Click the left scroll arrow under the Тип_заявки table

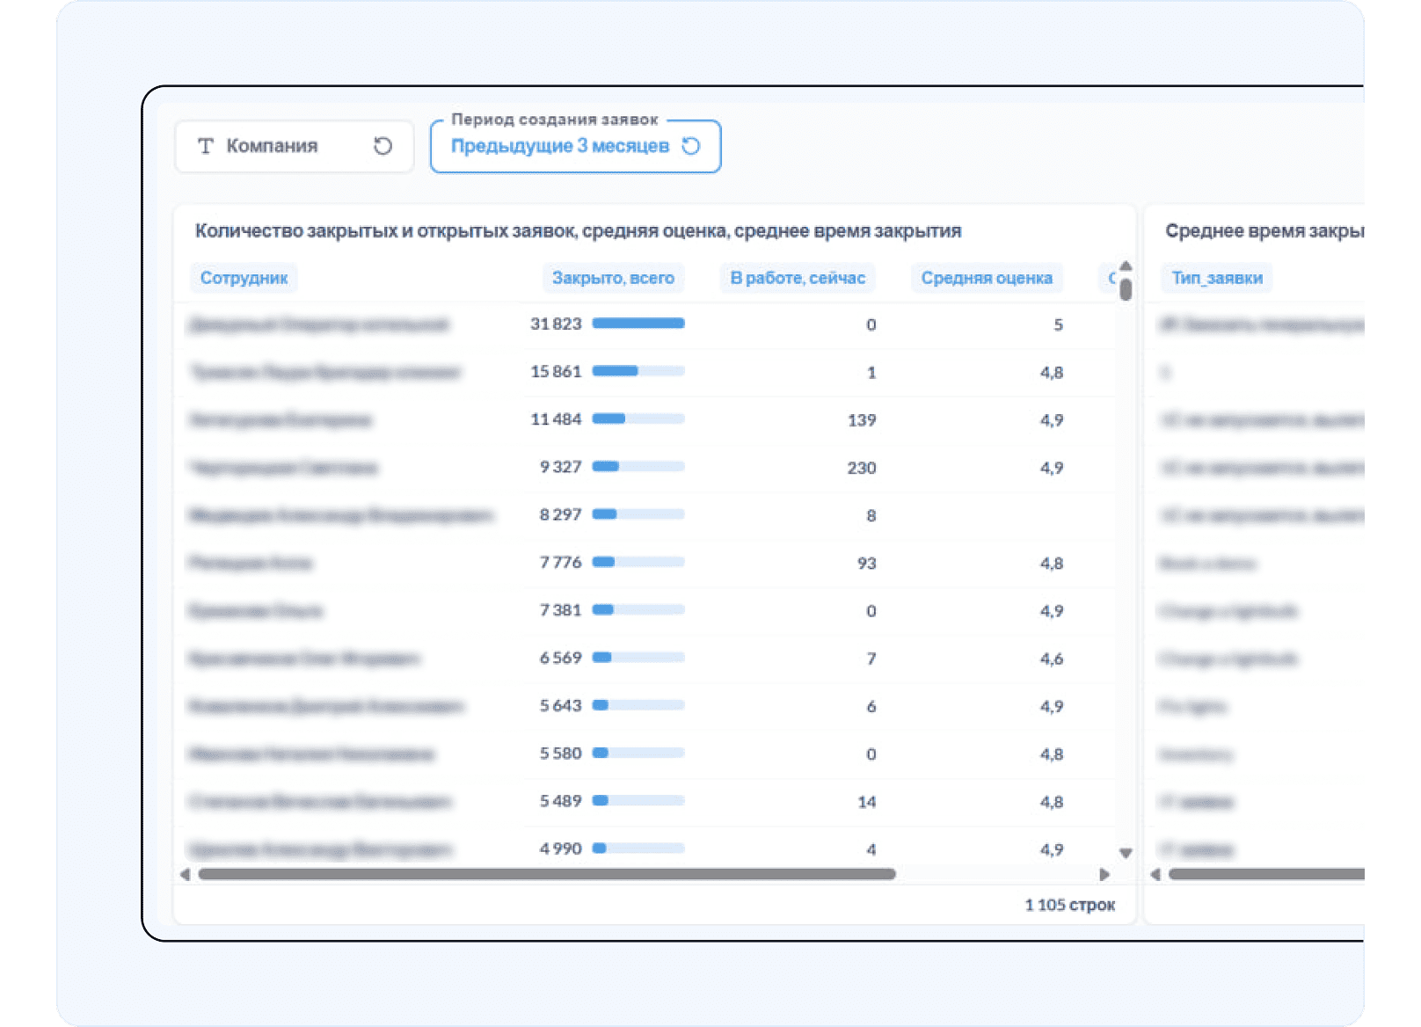click(1155, 874)
